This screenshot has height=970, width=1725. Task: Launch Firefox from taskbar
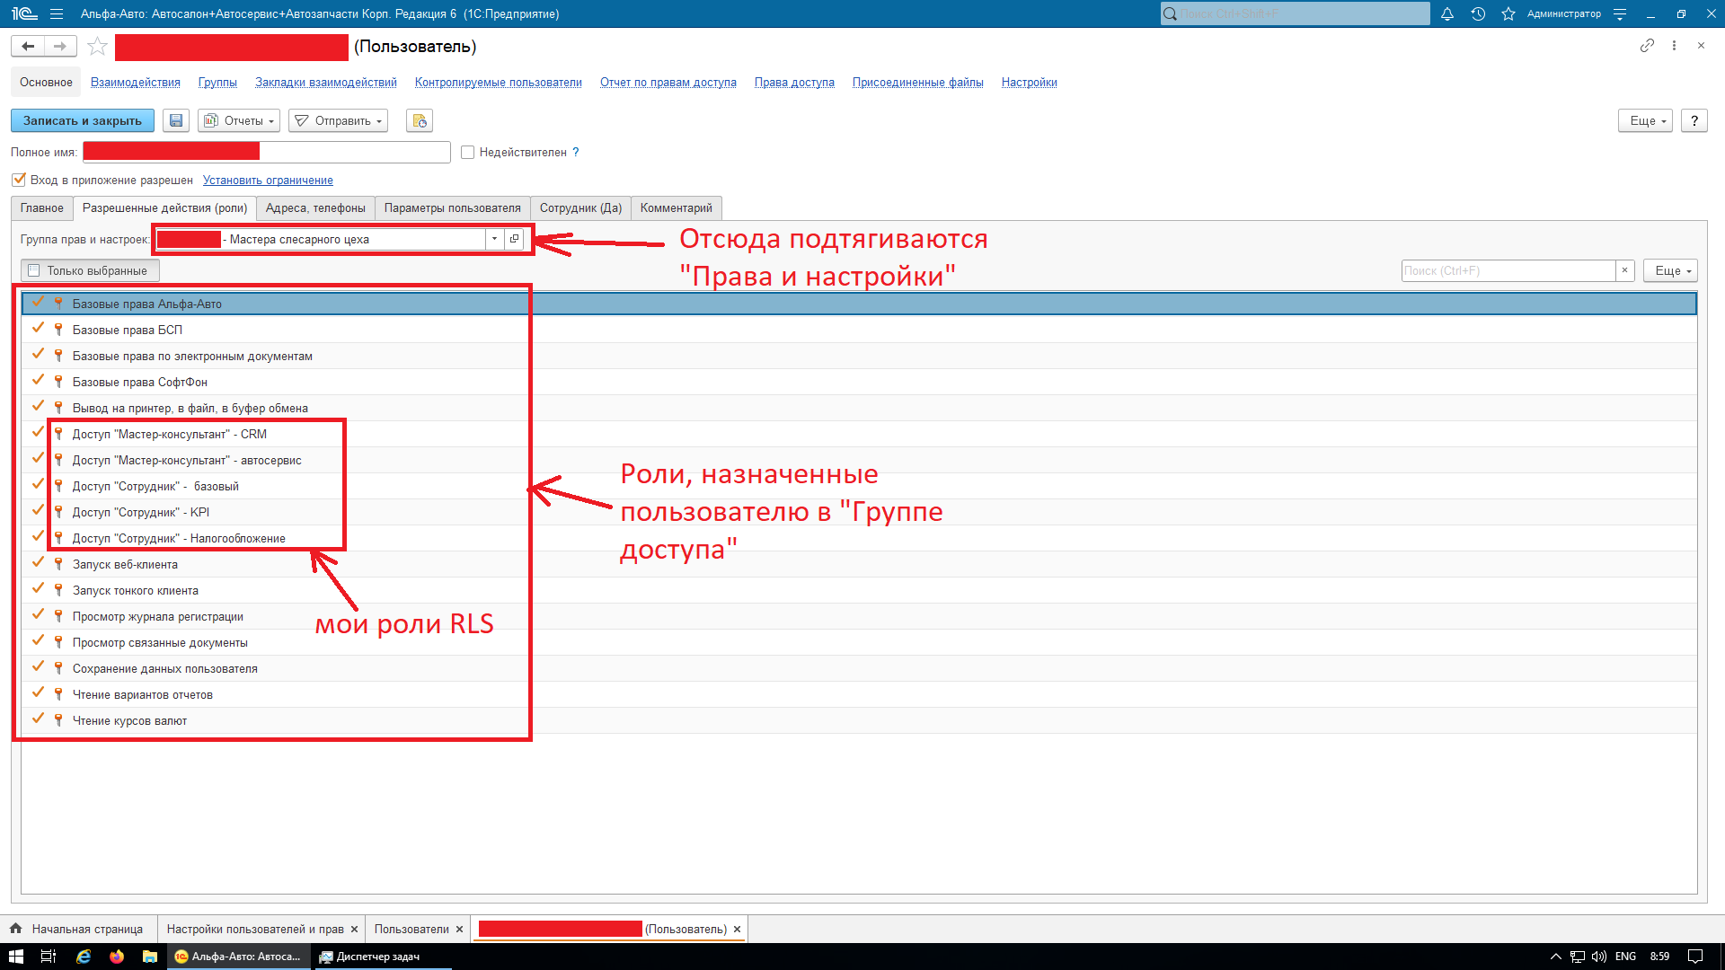(117, 957)
